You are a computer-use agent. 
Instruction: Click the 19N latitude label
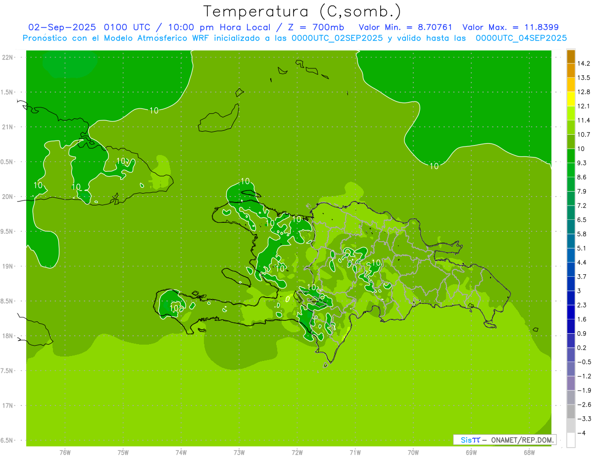pos(7,266)
